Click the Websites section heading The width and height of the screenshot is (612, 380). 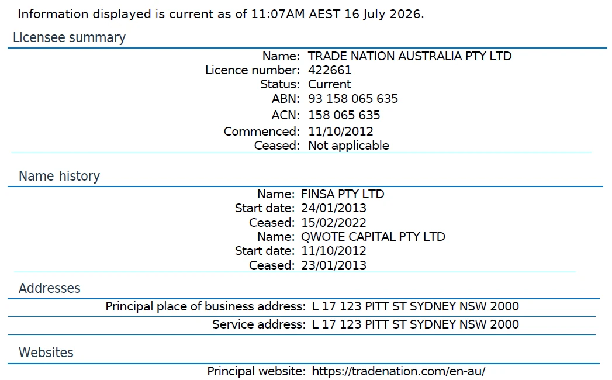[x=46, y=353]
